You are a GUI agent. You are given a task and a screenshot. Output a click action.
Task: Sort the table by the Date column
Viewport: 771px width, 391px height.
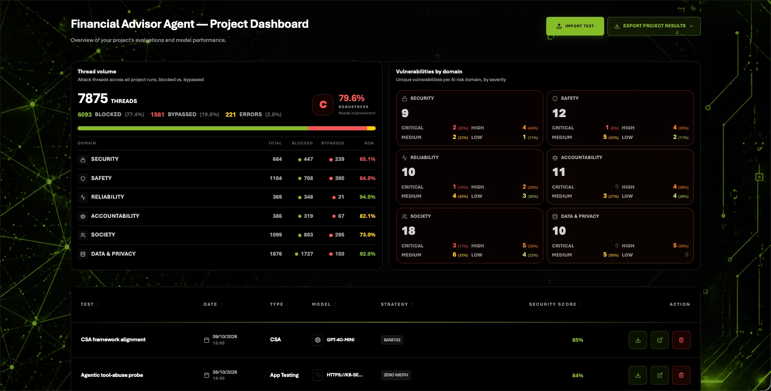[213, 304]
